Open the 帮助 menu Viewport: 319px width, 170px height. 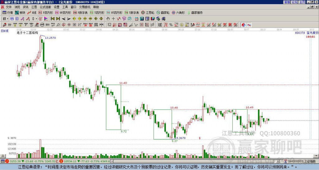96,7
